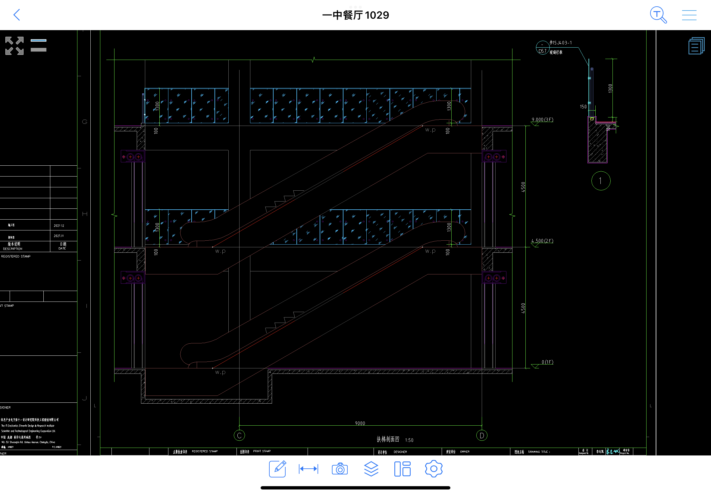The width and height of the screenshot is (711, 494).
Task: Select the 0(1F) elevation label
Action: [547, 362]
